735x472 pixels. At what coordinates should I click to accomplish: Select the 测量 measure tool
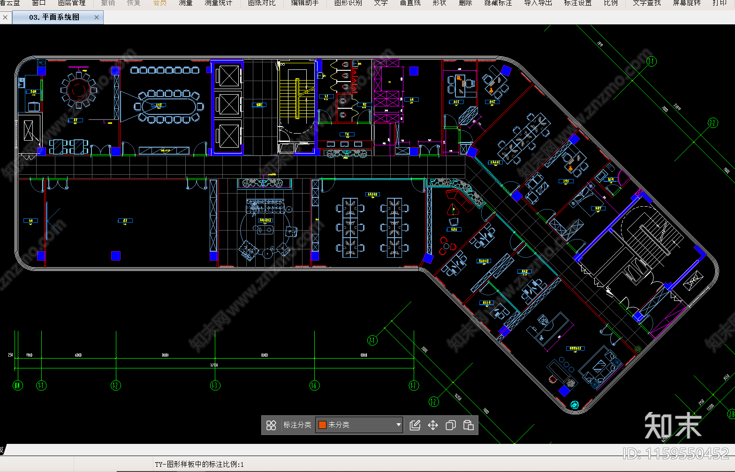point(186,3)
